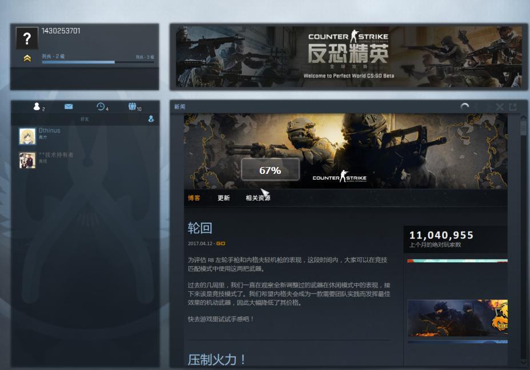The width and height of the screenshot is (530, 370).
Task: Select friend Othinus in the list
Action: click(49, 134)
